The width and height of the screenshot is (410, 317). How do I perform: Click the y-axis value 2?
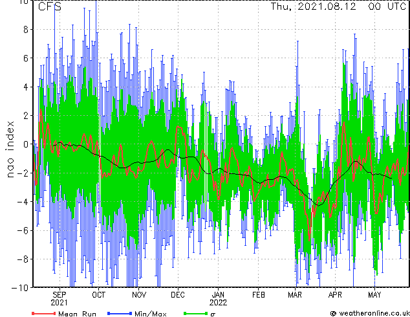[26, 116]
